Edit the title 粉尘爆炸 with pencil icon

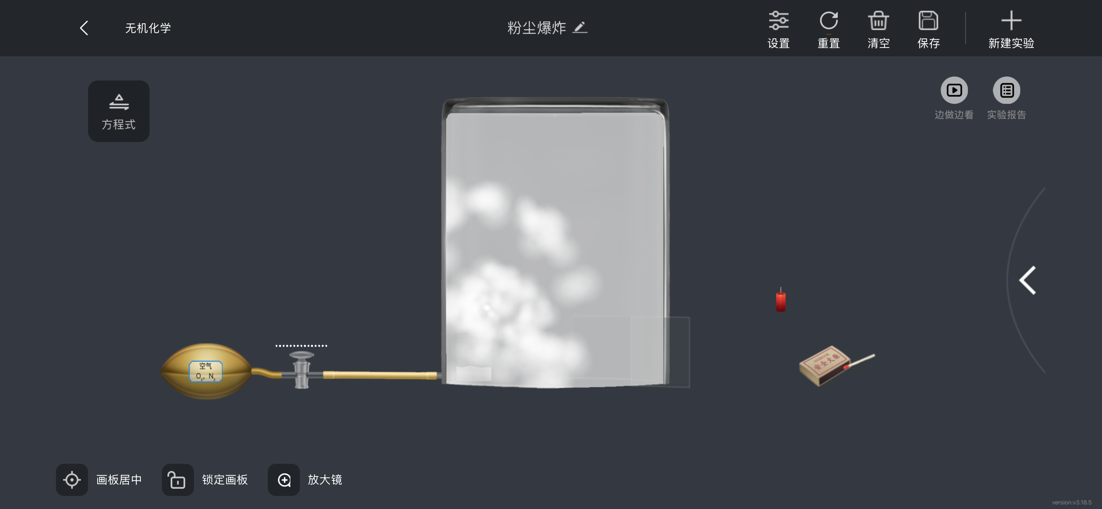[x=580, y=27]
